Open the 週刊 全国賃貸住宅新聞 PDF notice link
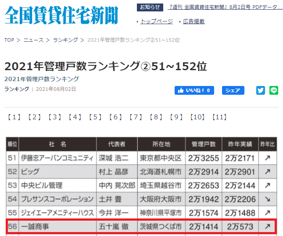The height and width of the screenshot is (236, 283). (x=226, y=7)
